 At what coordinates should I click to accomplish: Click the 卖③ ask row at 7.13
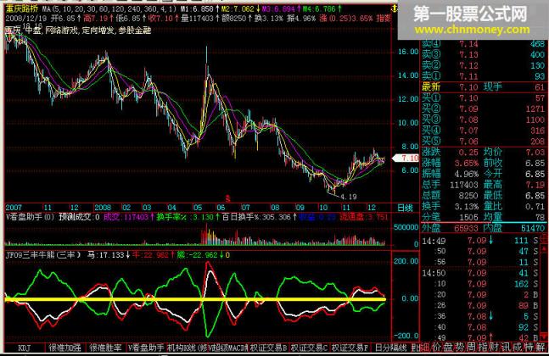pyautogui.click(x=483, y=54)
